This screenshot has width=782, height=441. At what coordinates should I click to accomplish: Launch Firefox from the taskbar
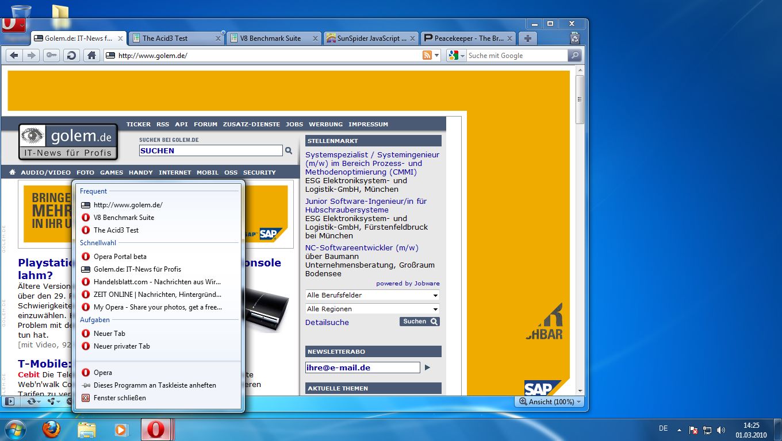52,430
